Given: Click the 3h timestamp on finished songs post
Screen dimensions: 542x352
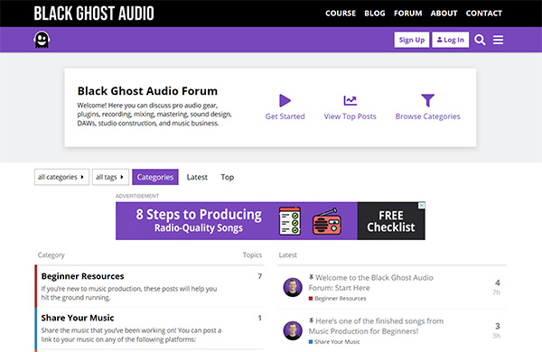Looking at the screenshot, I should [x=496, y=336].
